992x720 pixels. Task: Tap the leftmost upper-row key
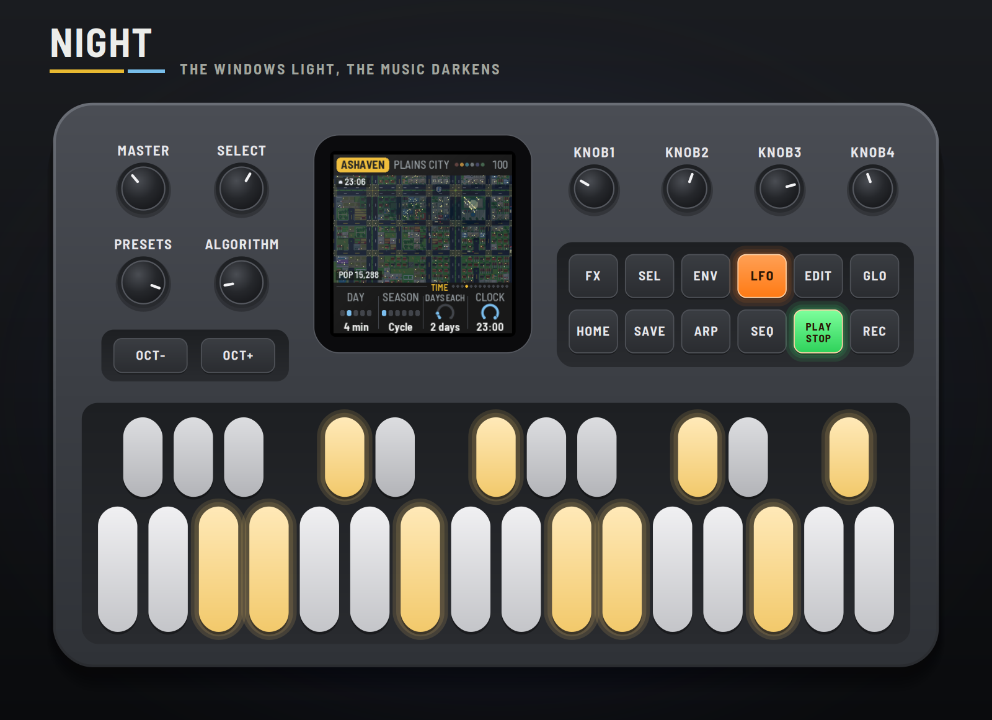coord(143,457)
